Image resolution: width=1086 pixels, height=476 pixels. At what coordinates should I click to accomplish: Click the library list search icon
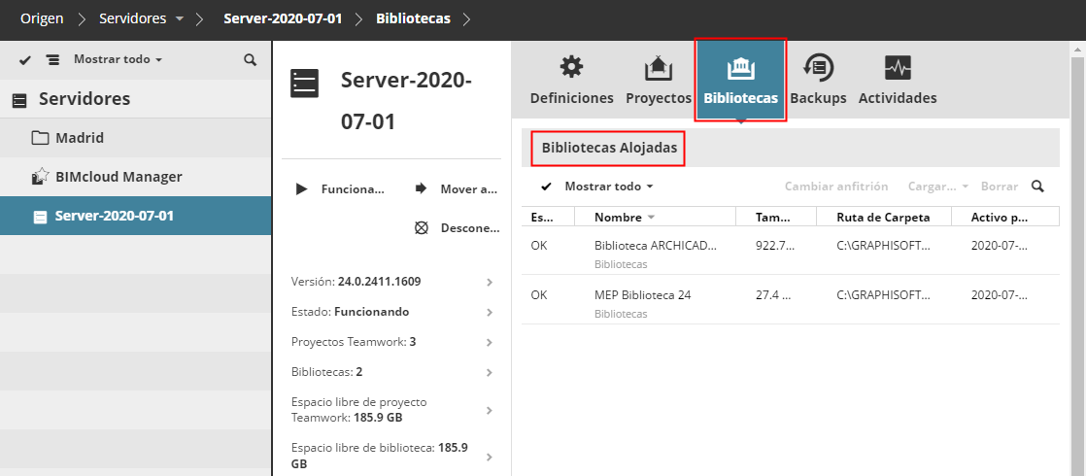(x=1036, y=187)
